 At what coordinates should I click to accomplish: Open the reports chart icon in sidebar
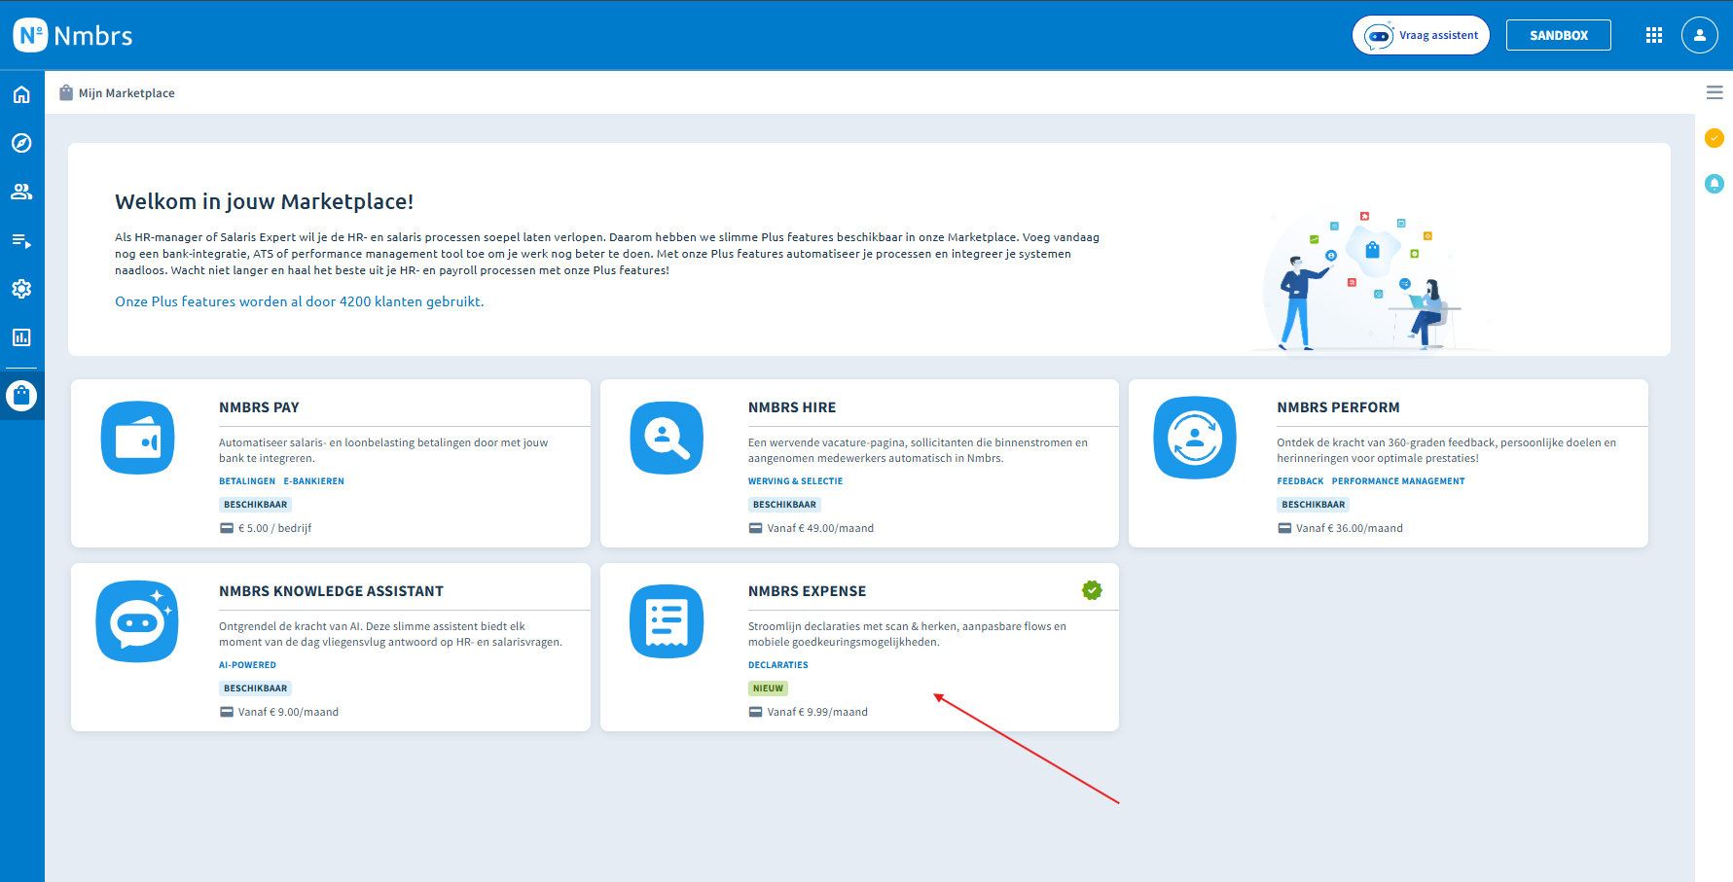coord(21,337)
